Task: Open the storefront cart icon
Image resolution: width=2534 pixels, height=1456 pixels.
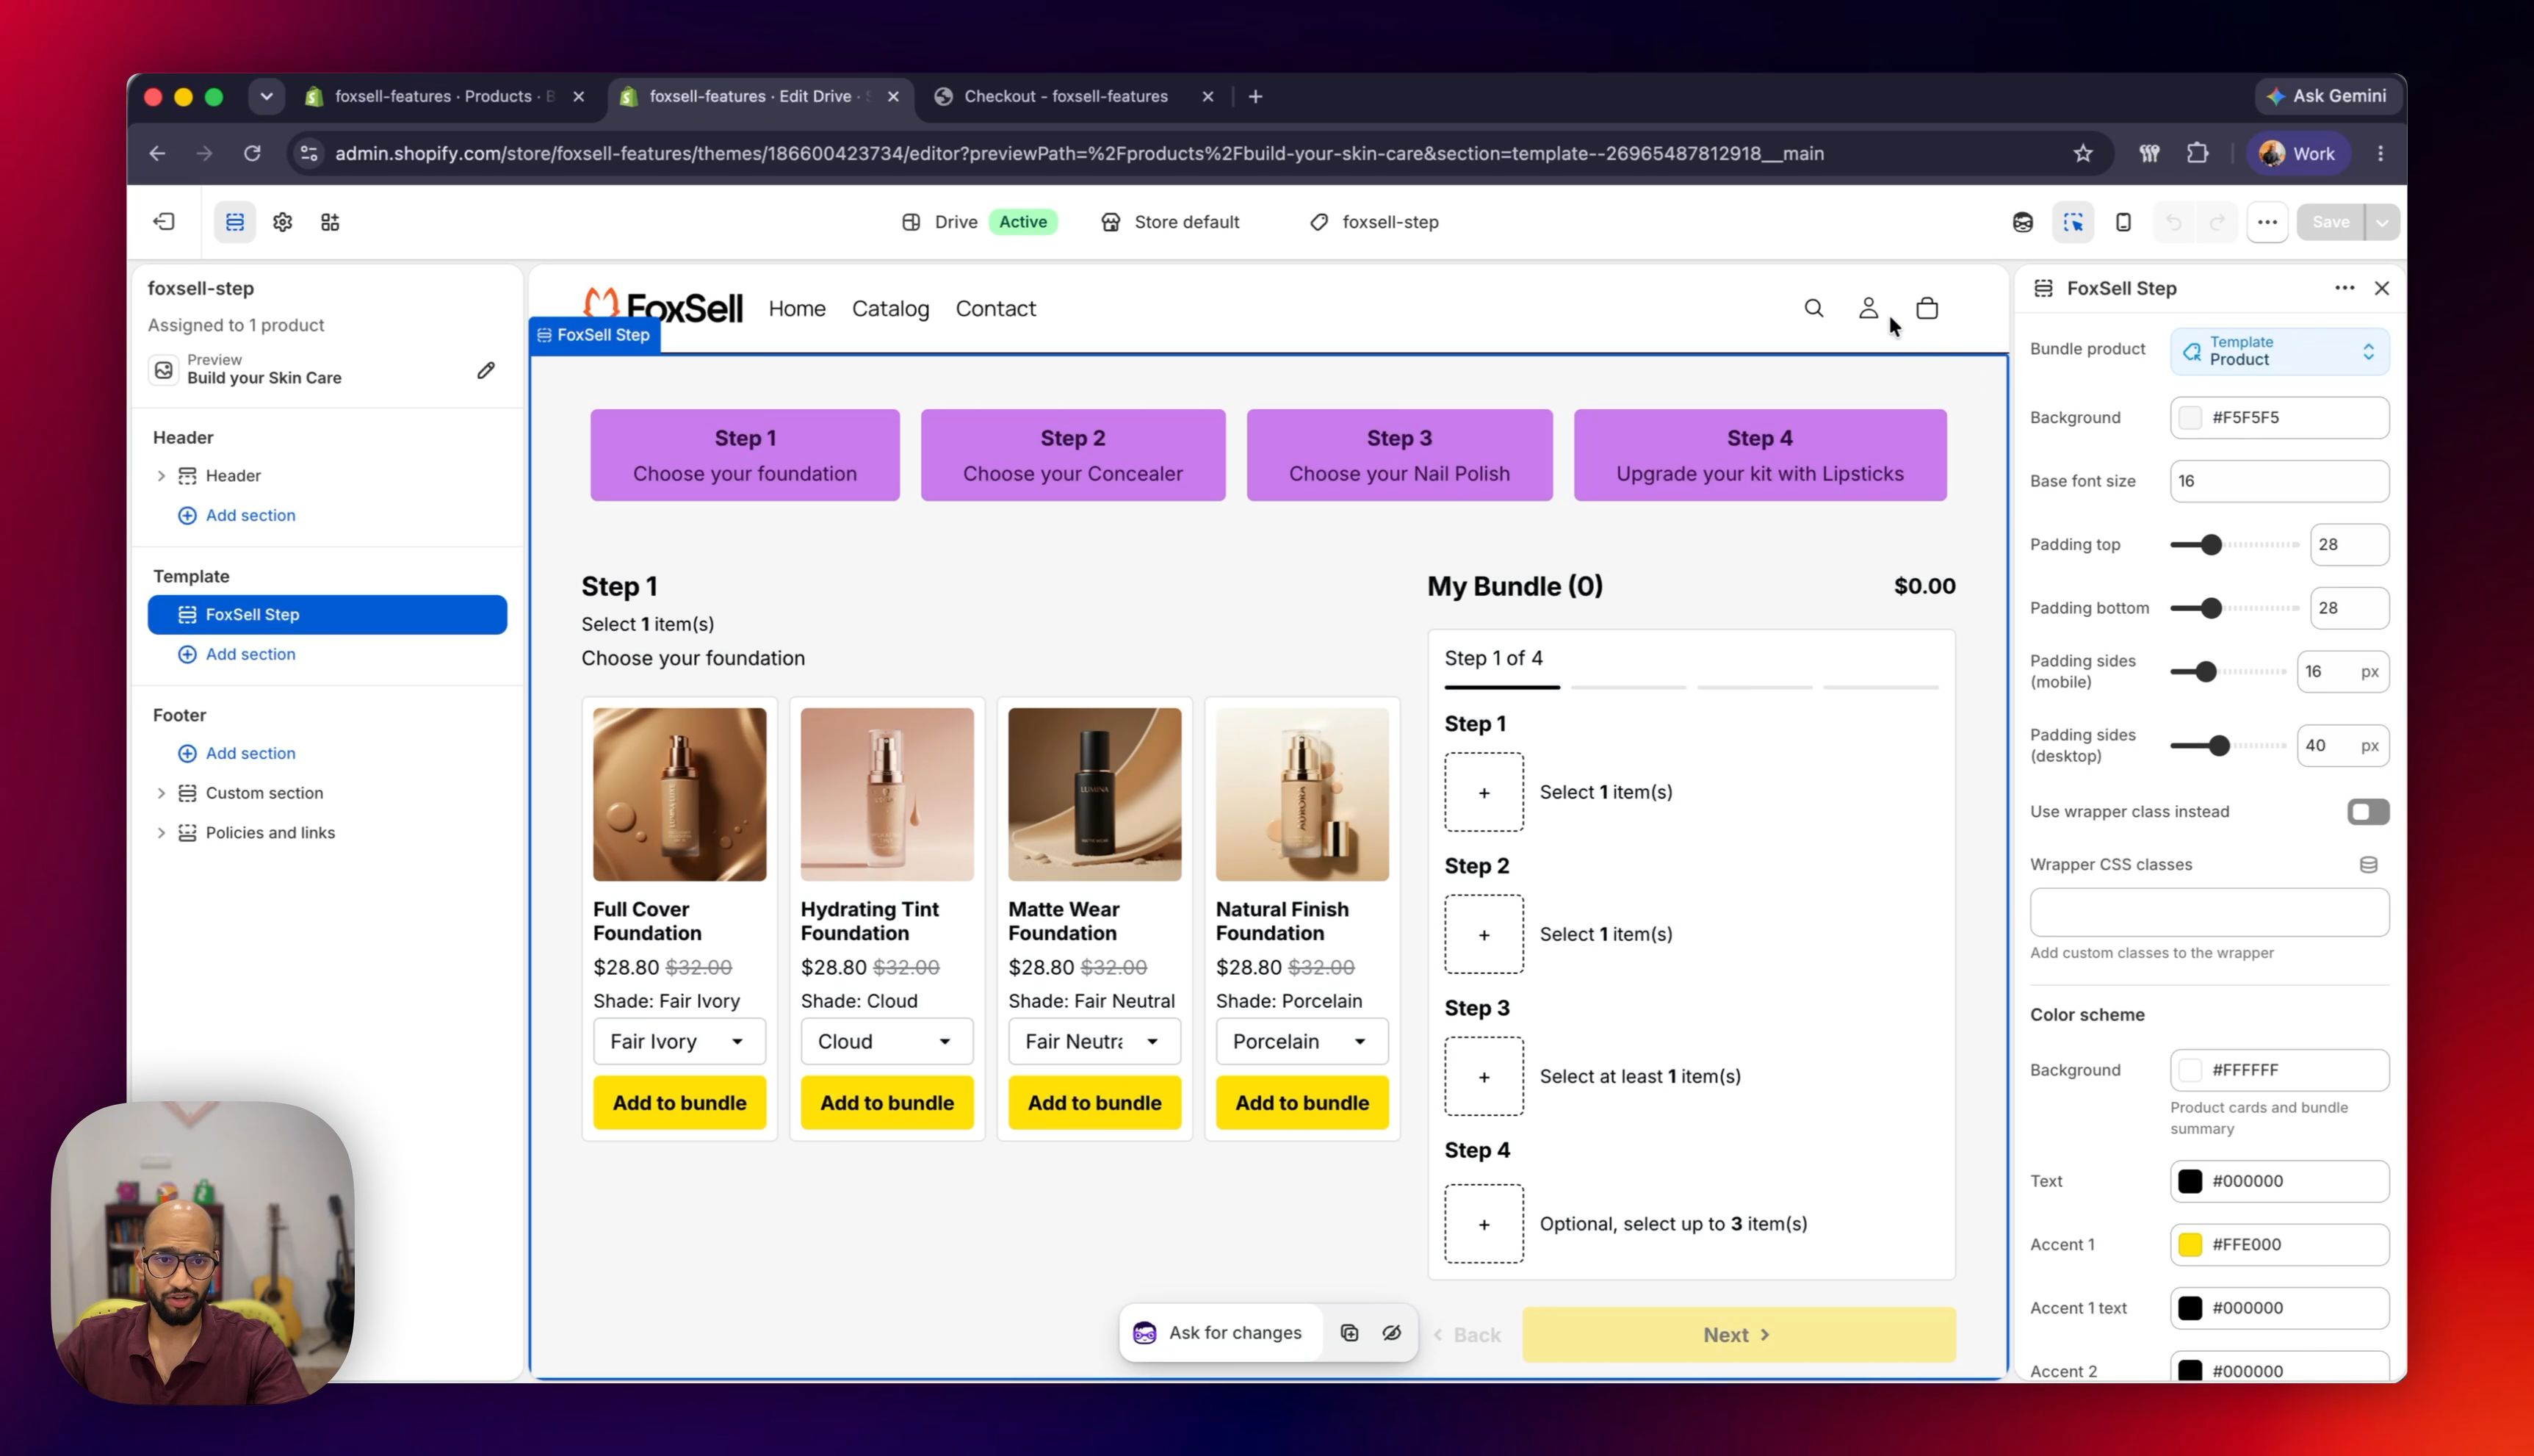Action: (x=1927, y=308)
